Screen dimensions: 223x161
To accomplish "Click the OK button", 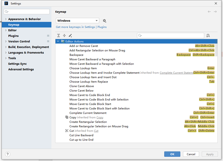I will coord(172,154).
